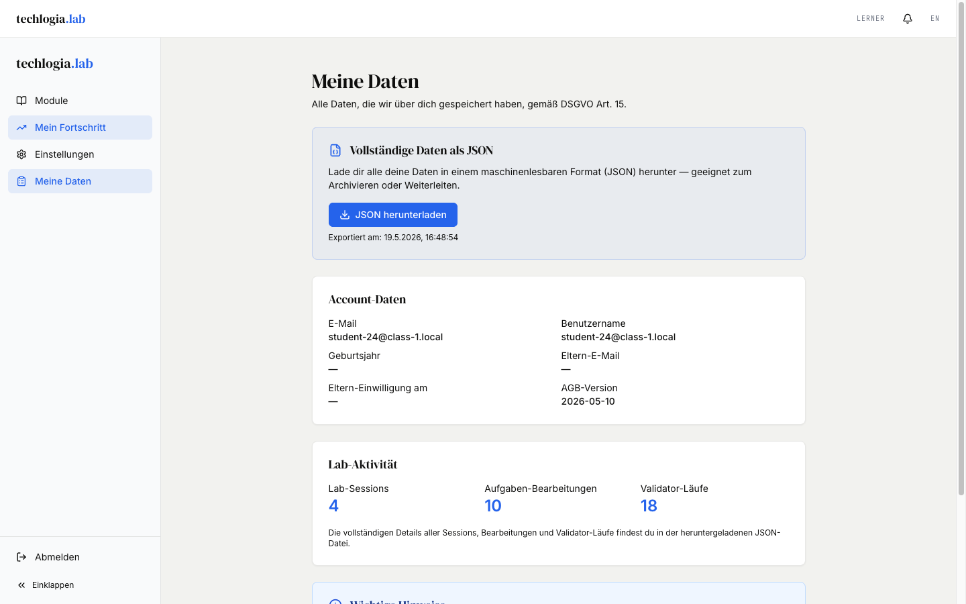Click the Einstellungen gear icon
The image size is (966, 604).
(x=21, y=154)
